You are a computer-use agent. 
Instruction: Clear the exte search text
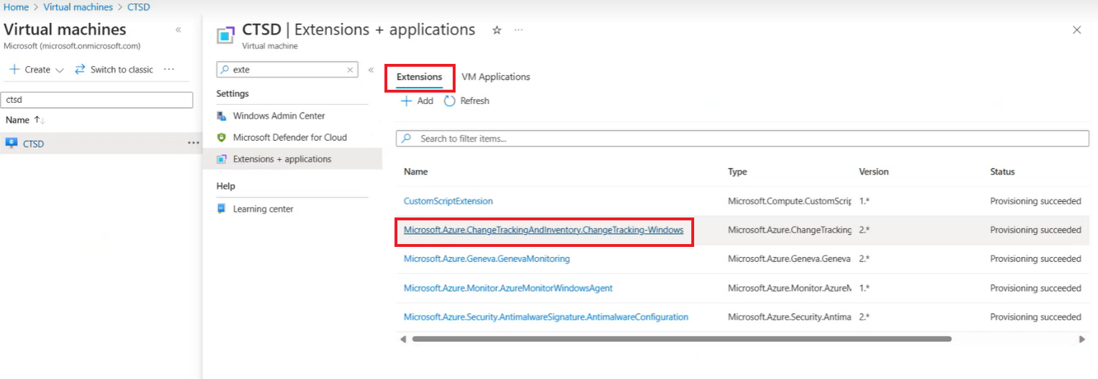(x=350, y=70)
